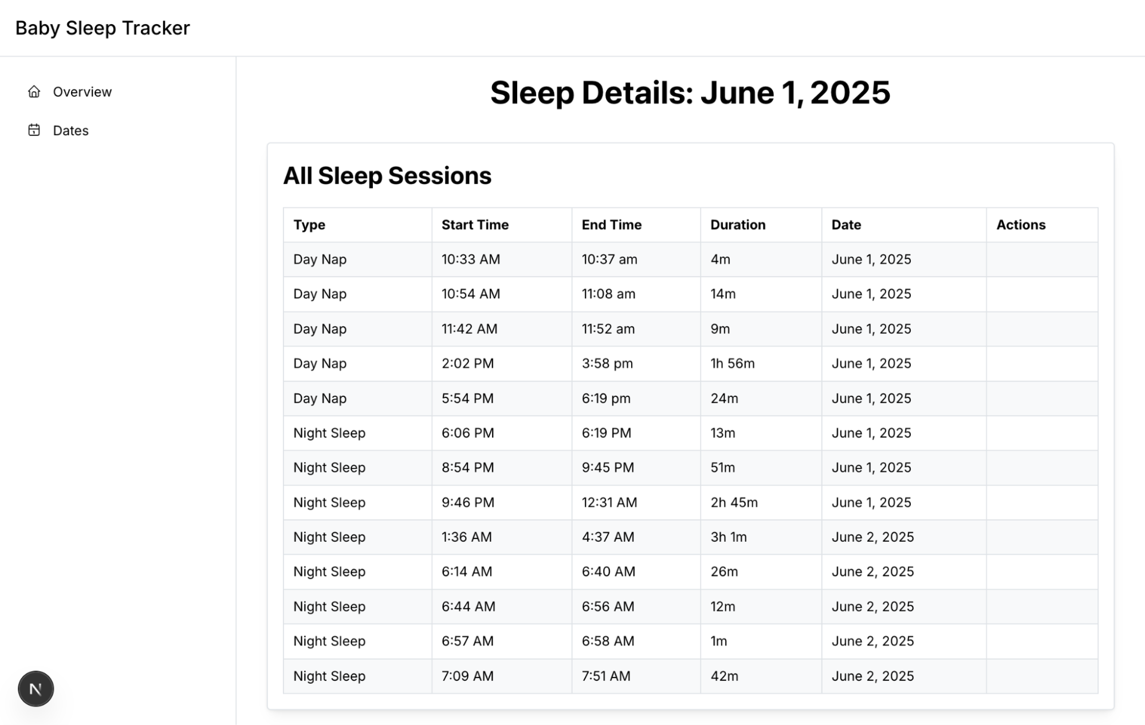Click the 3h 1m duration cell
Viewport: 1145px width, 725px height.
tap(729, 537)
